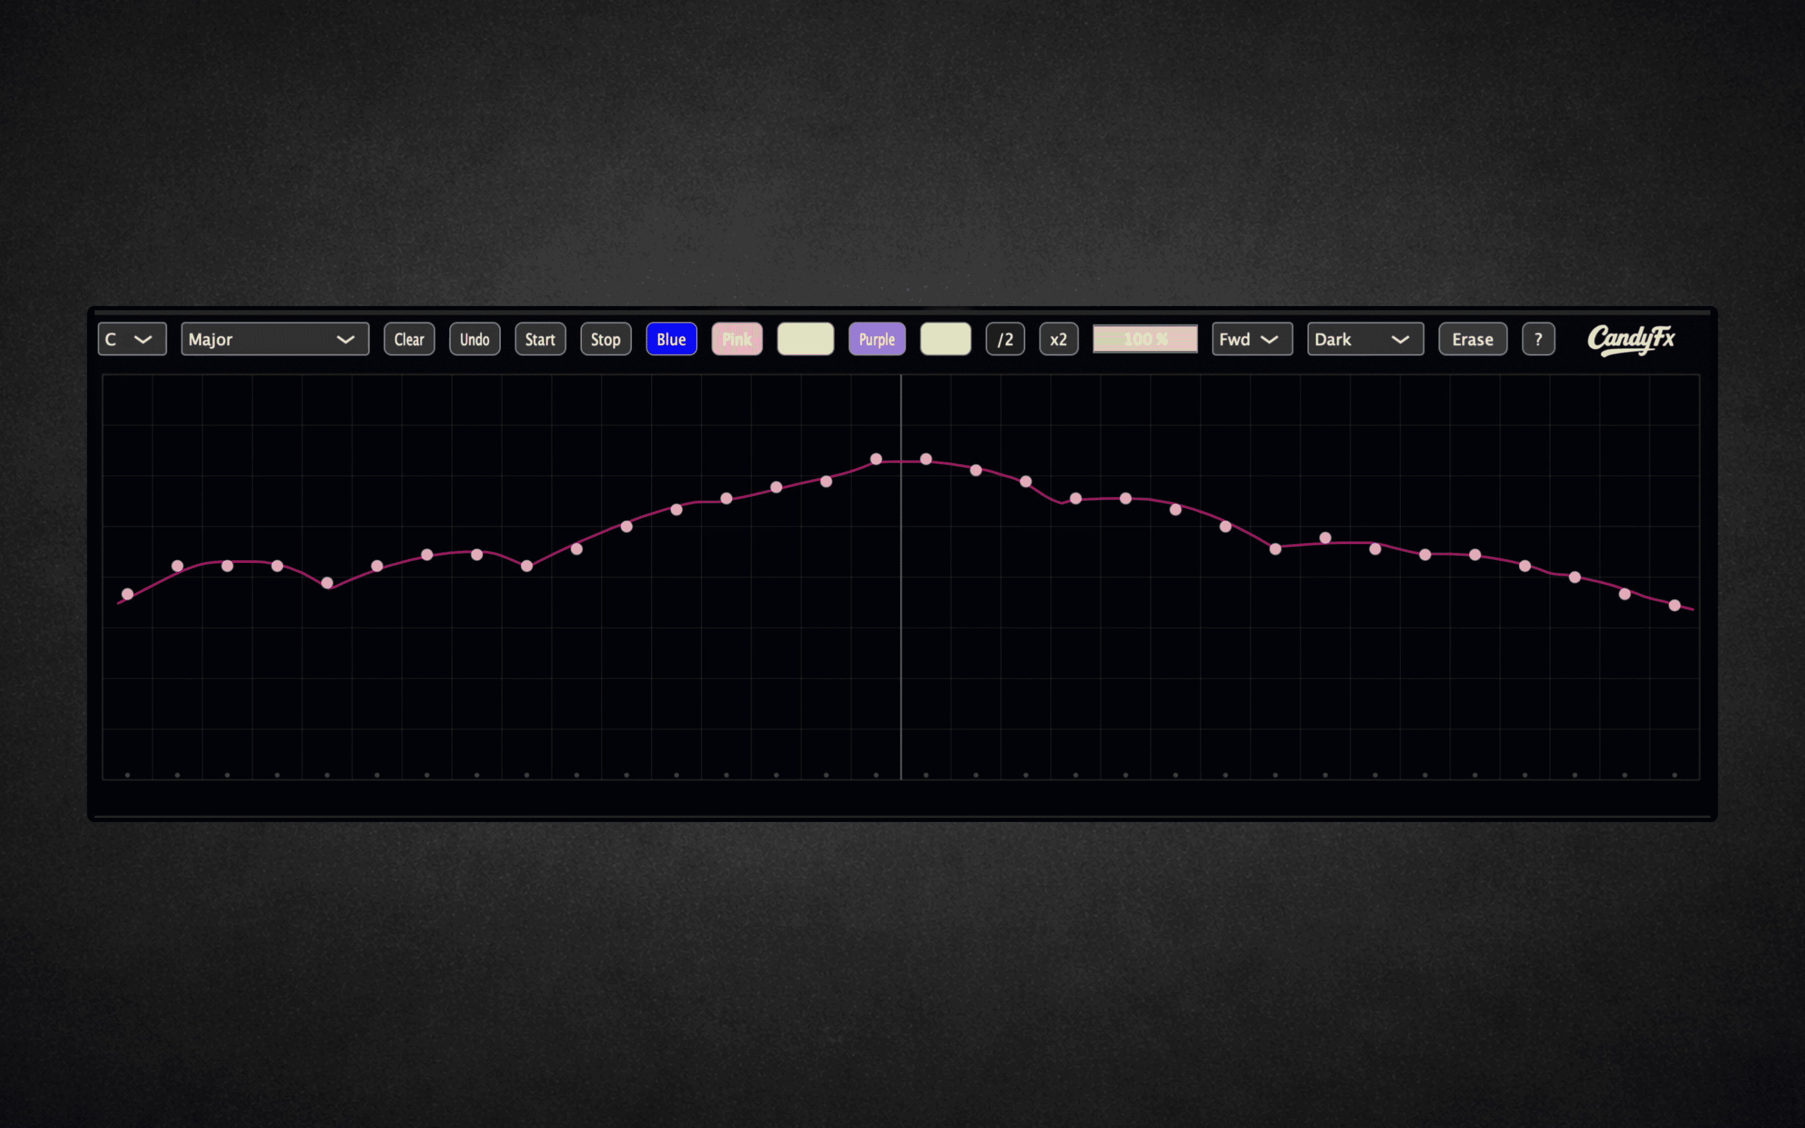
Task: Open the Dark theme dropdown
Action: point(1366,339)
